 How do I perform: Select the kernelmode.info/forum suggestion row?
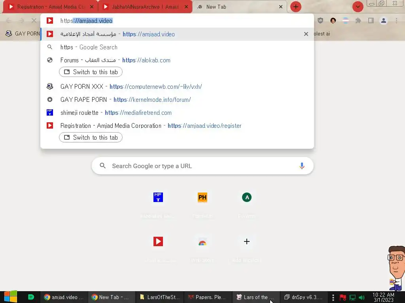(x=177, y=99)
